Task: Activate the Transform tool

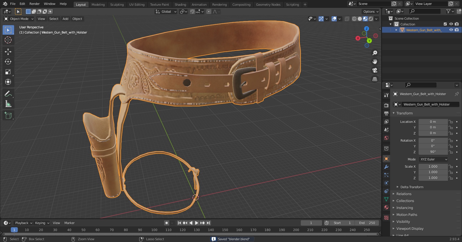Action: click(8, 82)
